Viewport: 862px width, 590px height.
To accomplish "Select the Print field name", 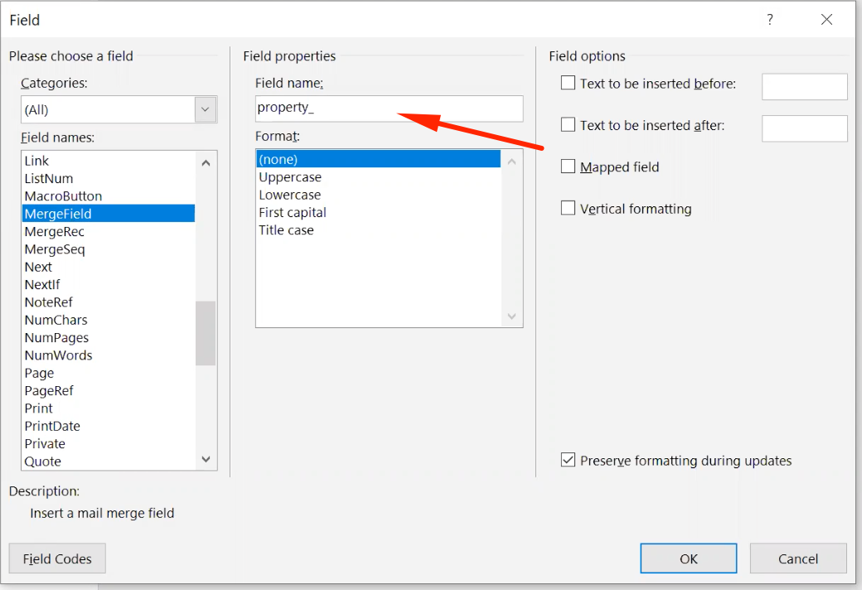I will 109,408.
